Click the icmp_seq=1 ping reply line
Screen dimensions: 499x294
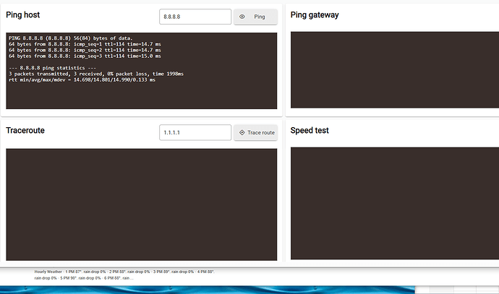click(85, 44)
